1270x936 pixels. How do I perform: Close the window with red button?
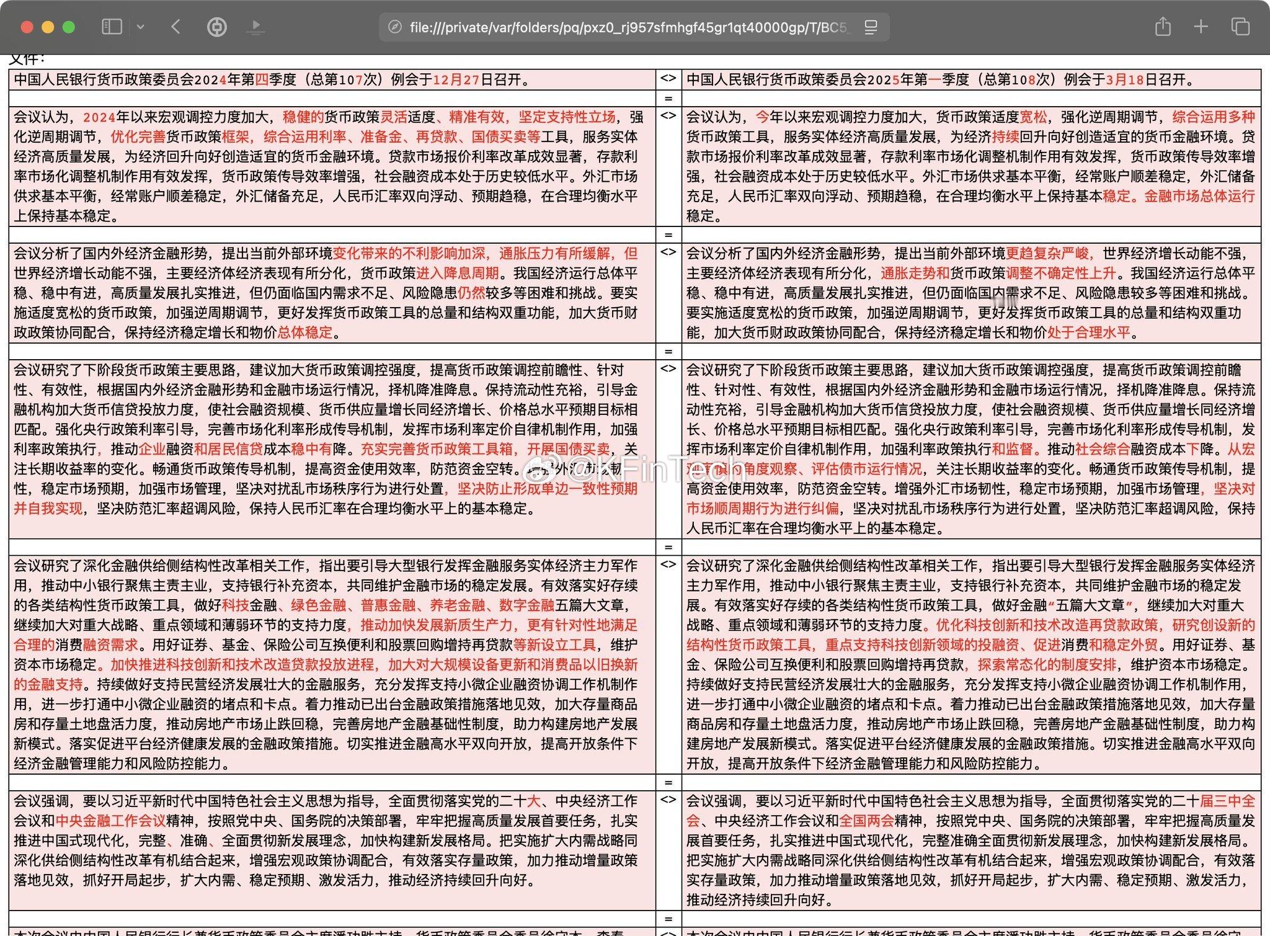click(27, 27)
